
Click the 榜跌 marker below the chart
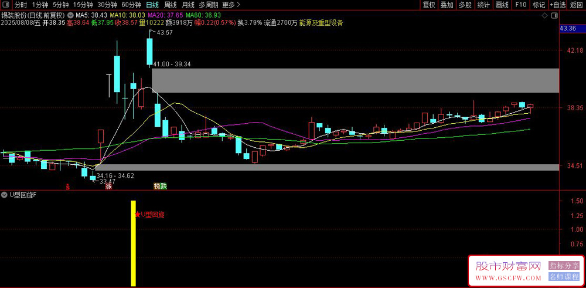pyautogui.click(x=160, y=187)
